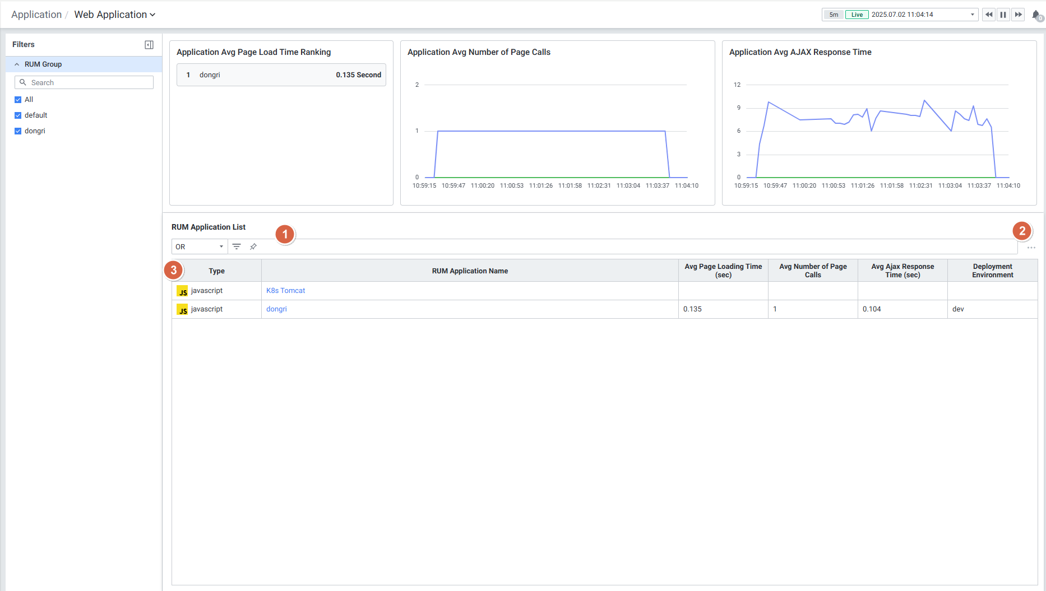Collapse the RUM Group section
The height and width of the screenshot is (591, 1046).
17,64
